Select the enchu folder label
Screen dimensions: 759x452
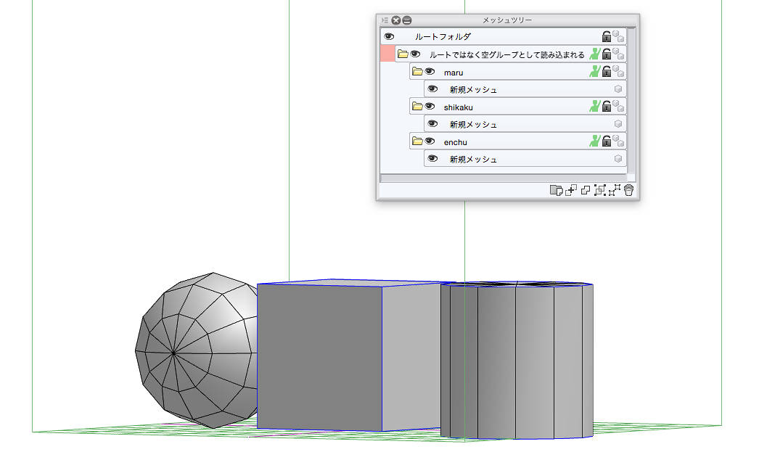point(456,142)
